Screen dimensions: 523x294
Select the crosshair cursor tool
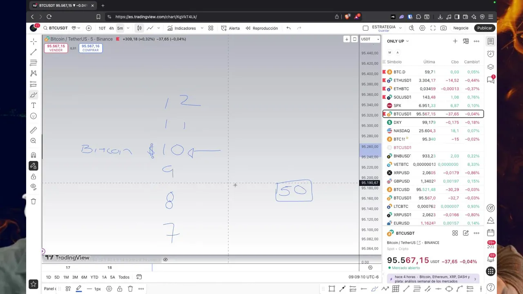click(34, 41)
